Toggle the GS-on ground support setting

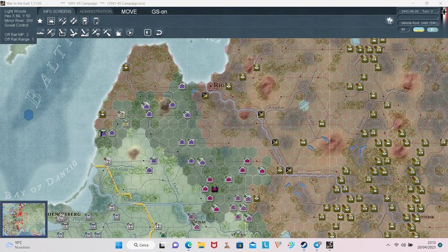click(159, 12)
